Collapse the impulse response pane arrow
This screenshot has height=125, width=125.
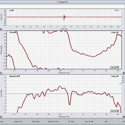point(1,29)
